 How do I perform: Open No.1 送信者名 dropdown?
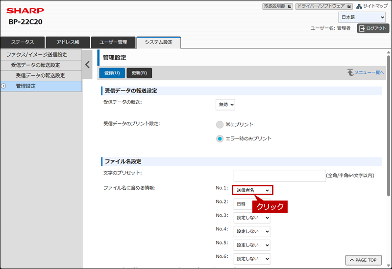pos(252,190)
